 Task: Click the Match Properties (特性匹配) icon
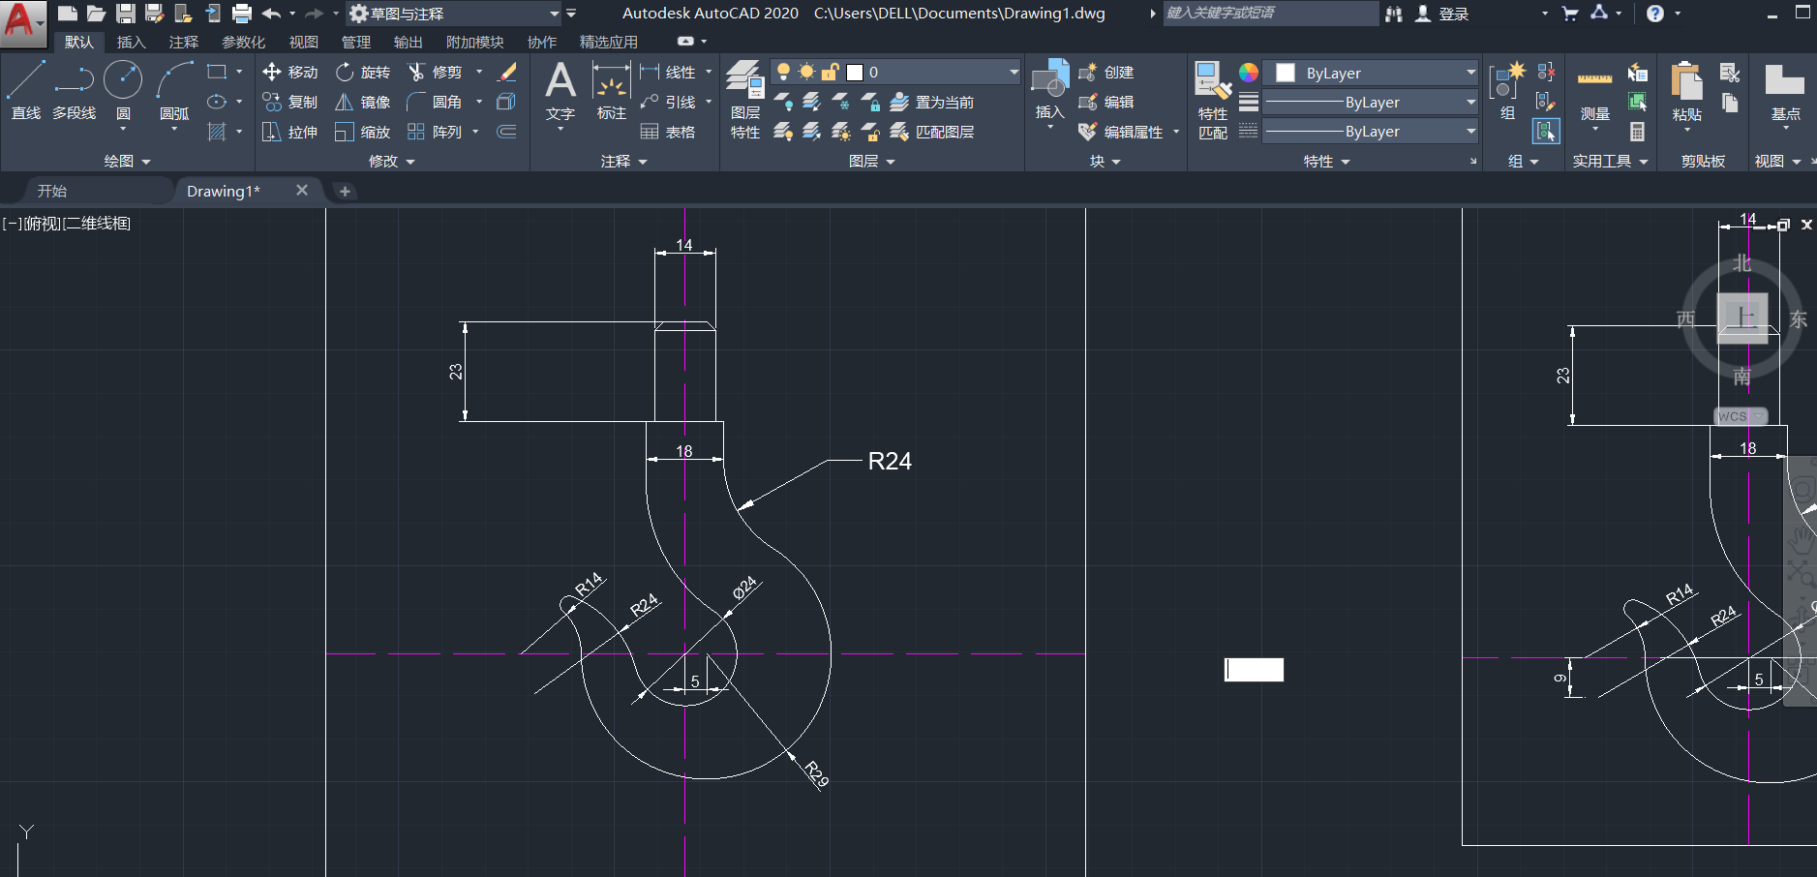pyautogui.click(x=1212, y=97)
